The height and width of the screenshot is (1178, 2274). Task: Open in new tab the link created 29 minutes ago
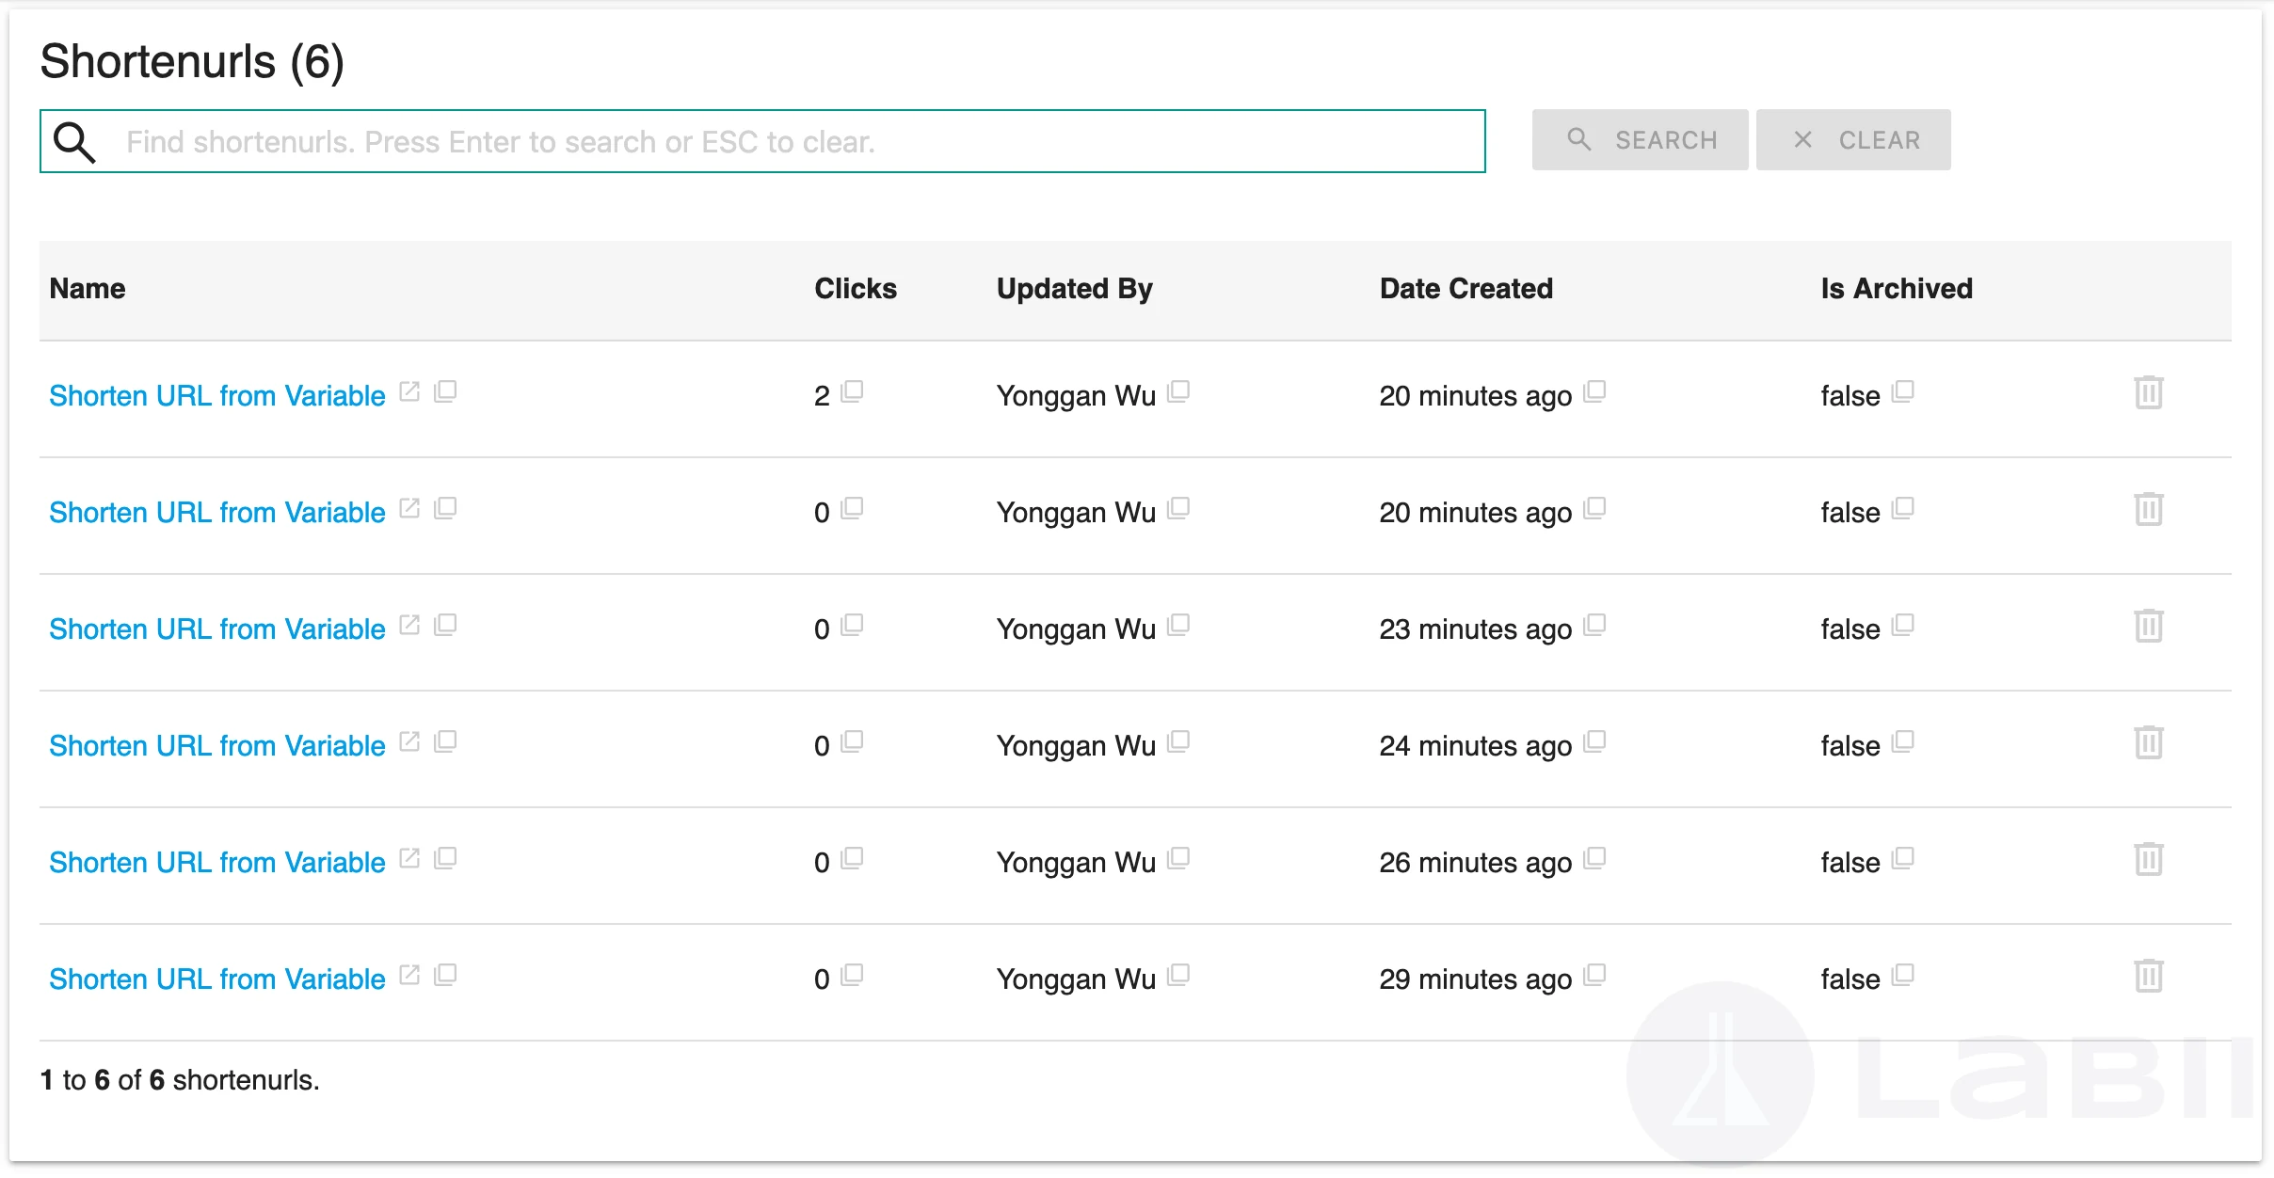409,975
